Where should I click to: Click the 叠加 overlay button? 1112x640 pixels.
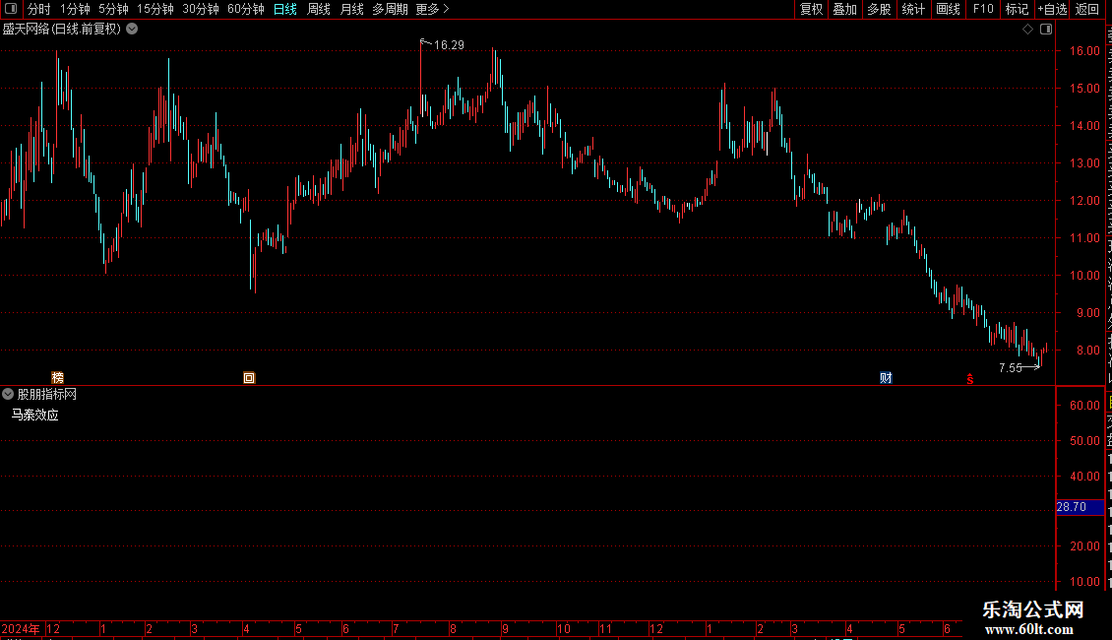pos(845,9)
